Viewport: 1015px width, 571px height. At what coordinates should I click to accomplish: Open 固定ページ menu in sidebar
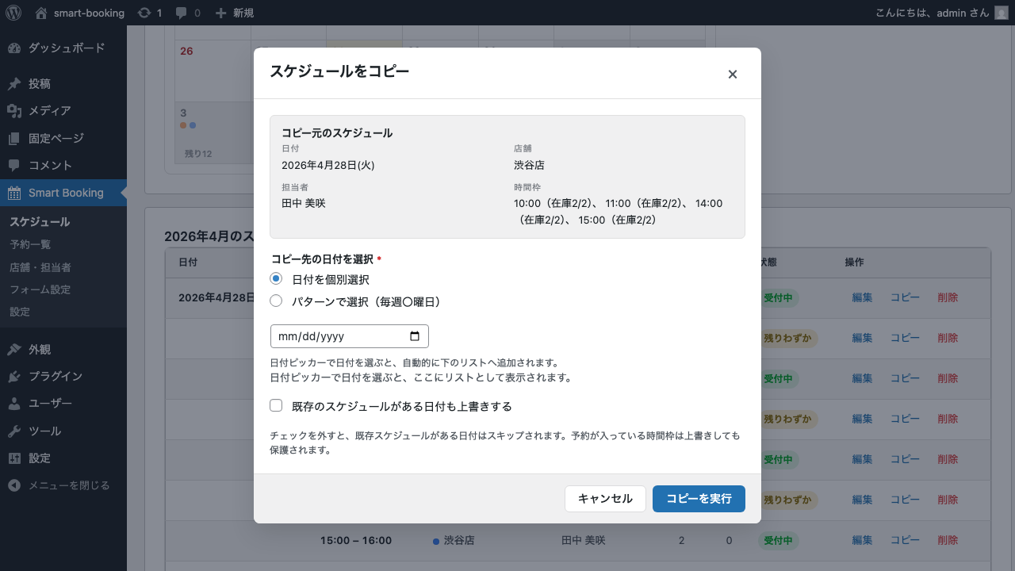(63, 138)
